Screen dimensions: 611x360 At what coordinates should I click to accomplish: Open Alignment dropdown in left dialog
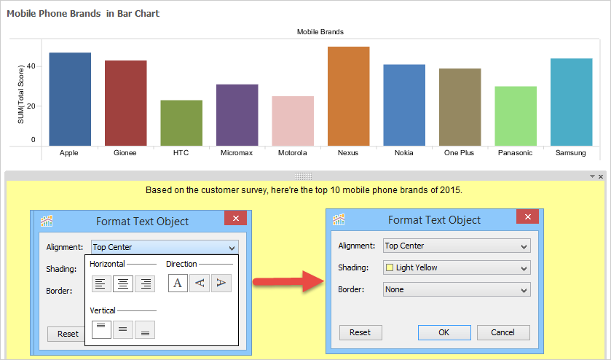click(x=165, y=247)
